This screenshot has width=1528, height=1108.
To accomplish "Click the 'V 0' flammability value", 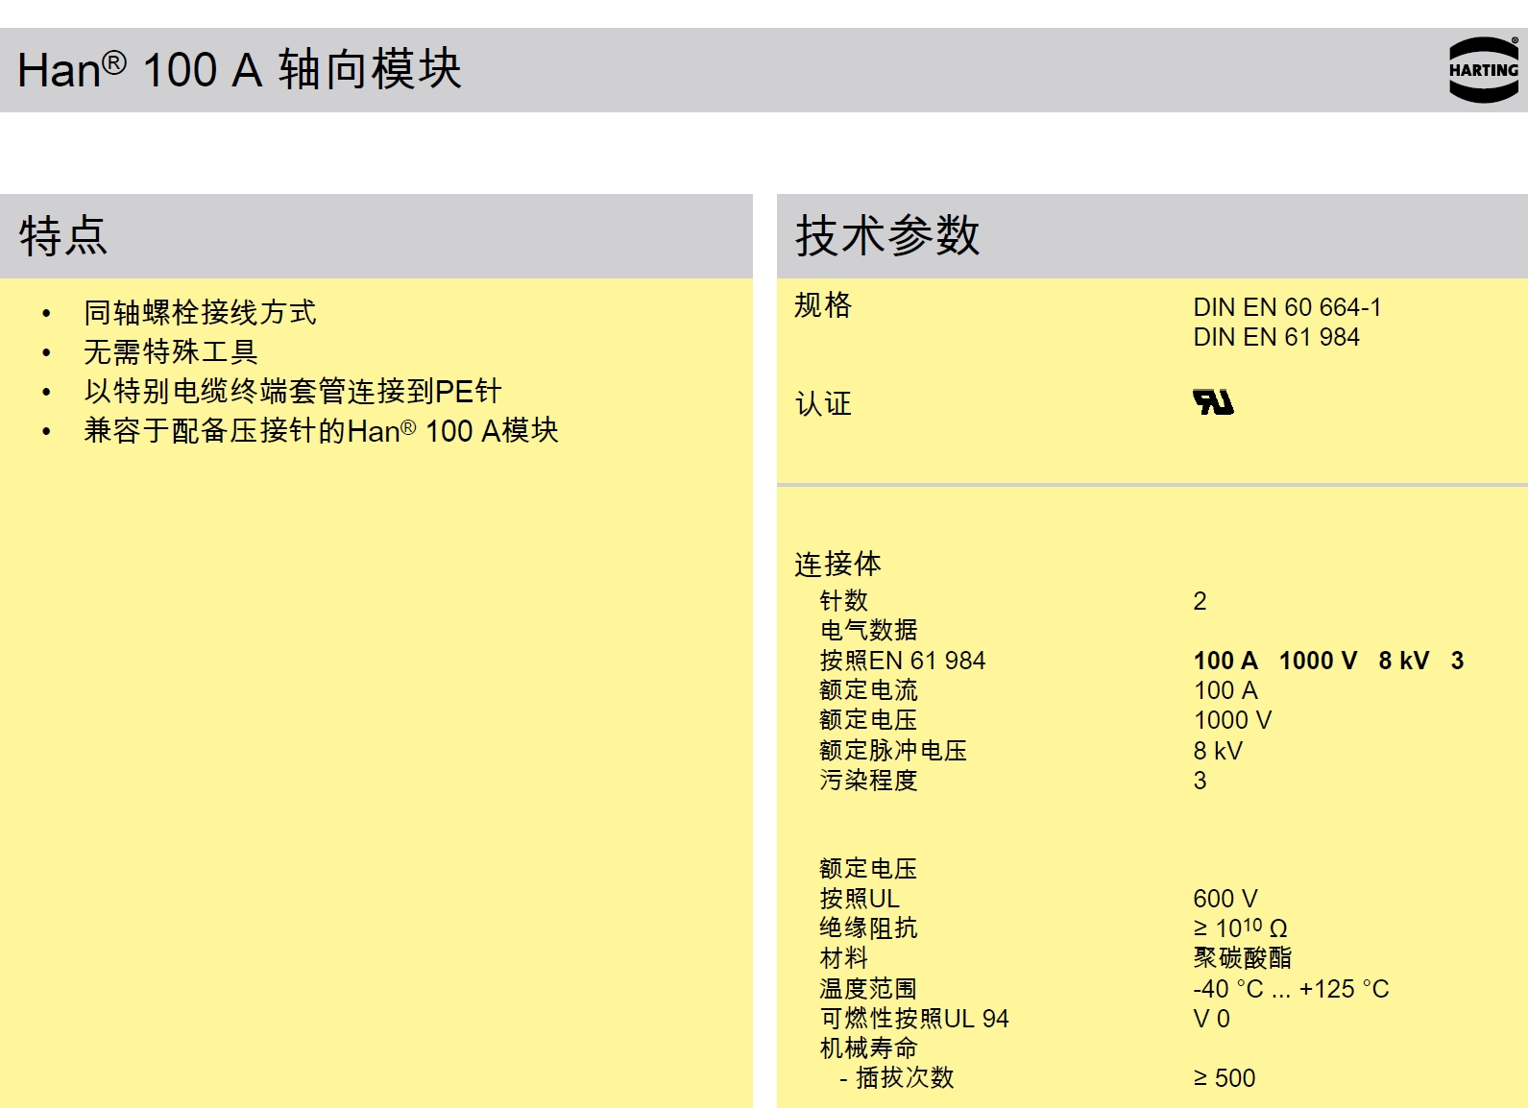I will coord(1211,1019).
